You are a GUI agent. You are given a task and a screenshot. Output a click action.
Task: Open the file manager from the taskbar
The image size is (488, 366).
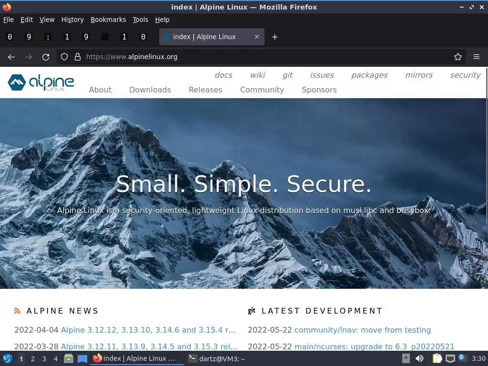point(69,358)
